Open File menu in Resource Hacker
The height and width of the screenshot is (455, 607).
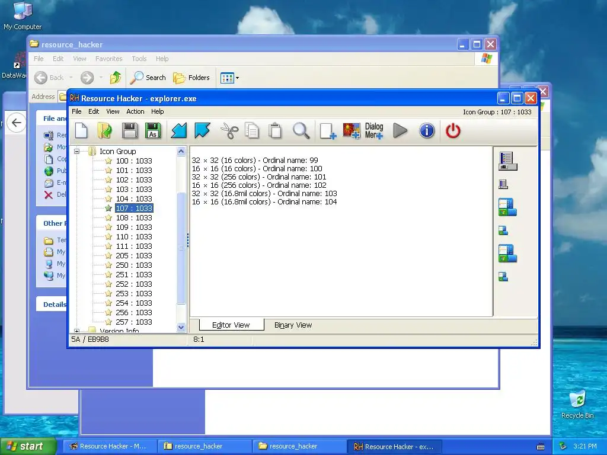[76, 111]
